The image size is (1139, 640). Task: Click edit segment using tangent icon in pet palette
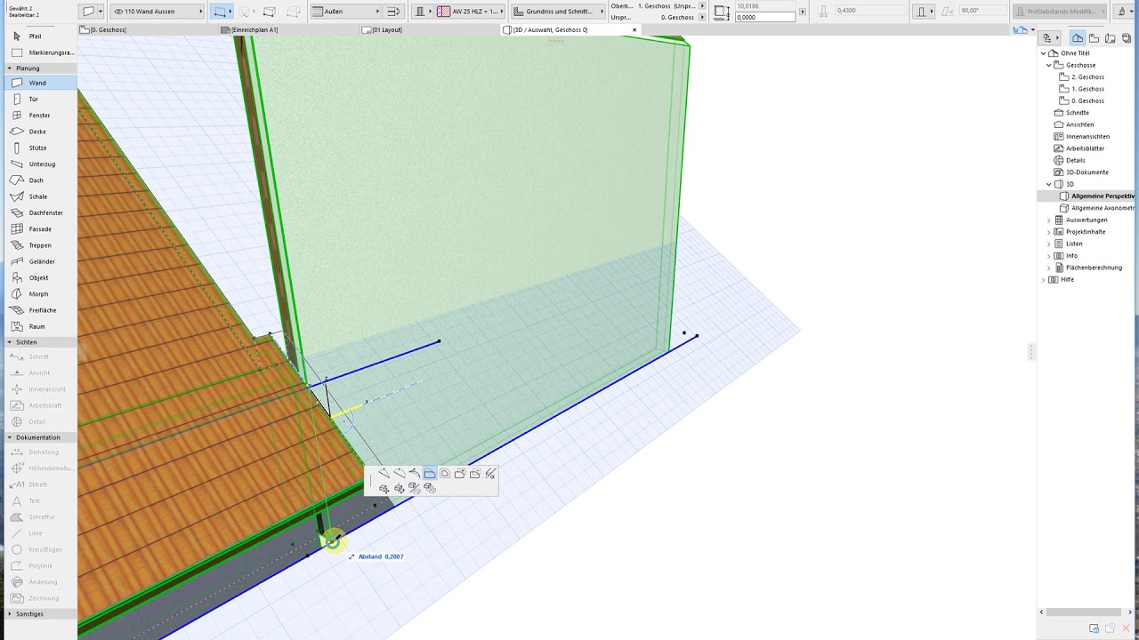(x=414, y=474)
